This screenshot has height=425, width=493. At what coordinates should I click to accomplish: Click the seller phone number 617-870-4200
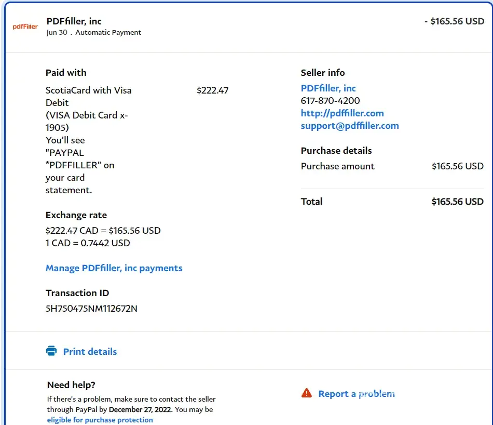[330, 101]
